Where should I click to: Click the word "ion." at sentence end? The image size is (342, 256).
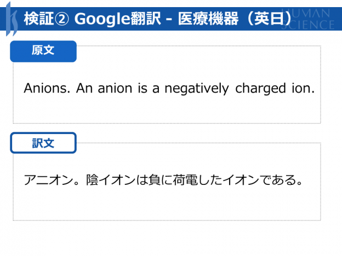pyautogui.click(x=303, y=88)
